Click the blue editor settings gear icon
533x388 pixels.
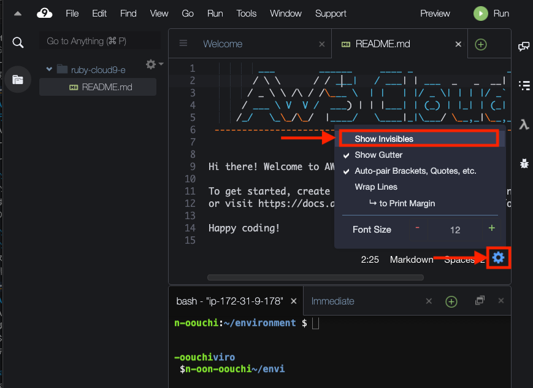click(498, 258)
